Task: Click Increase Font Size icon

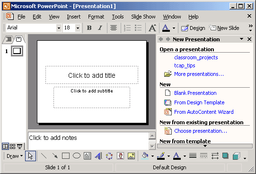Action: pyautogui.click(x=152, y=28)
